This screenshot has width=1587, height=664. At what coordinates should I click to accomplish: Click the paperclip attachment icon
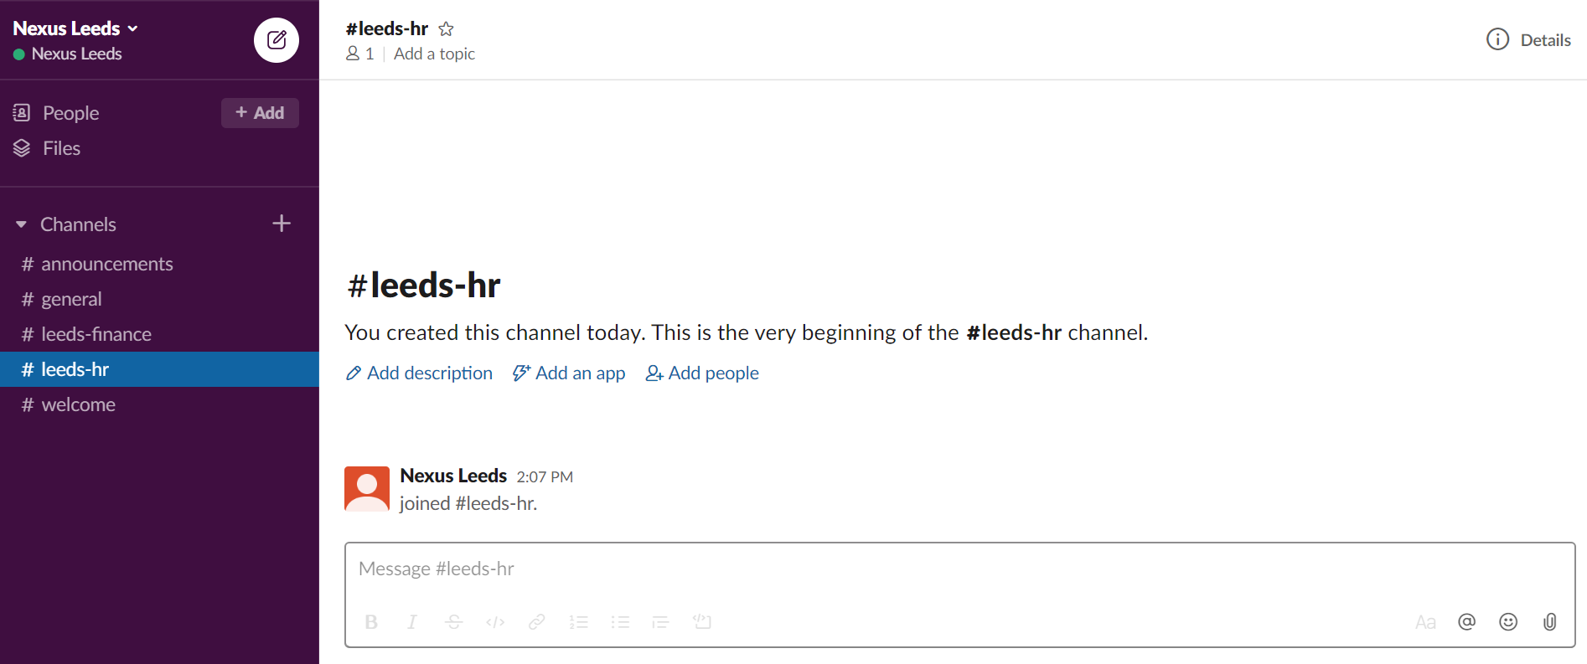pyautogui.click(x=1549, y=621)
